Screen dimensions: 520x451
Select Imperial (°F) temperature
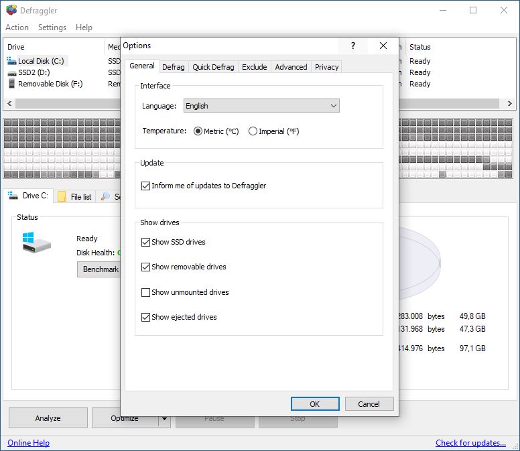point(253,131)
